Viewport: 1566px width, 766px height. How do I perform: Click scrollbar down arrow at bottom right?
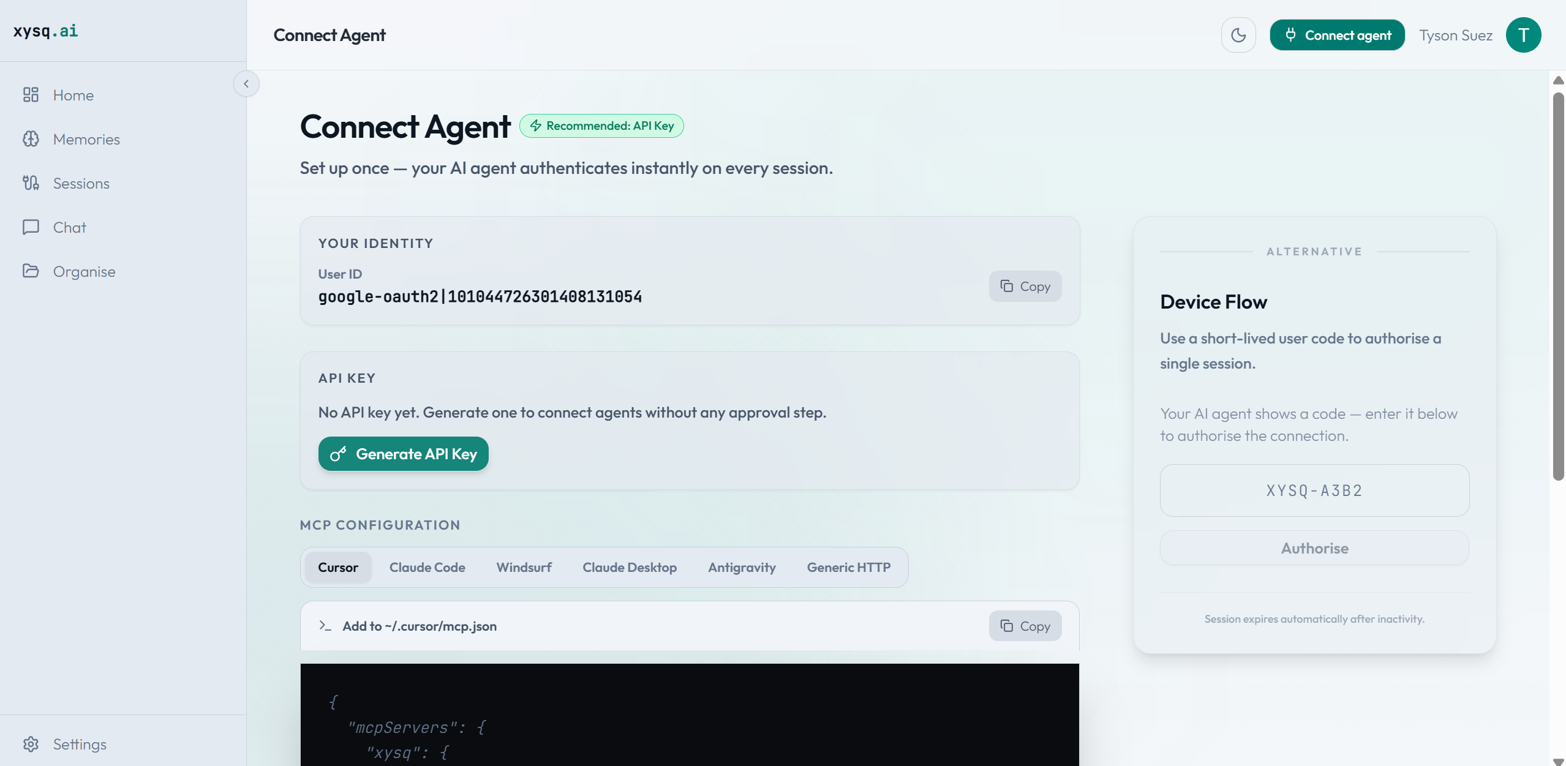(1558, 761)
